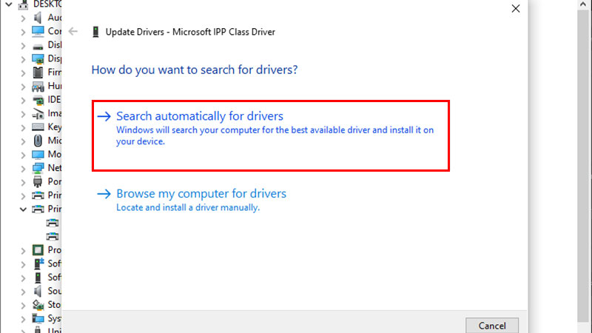Click the scrollbar up arrow
The width and height of the screenshot is (592, 333).
[583, 4]
